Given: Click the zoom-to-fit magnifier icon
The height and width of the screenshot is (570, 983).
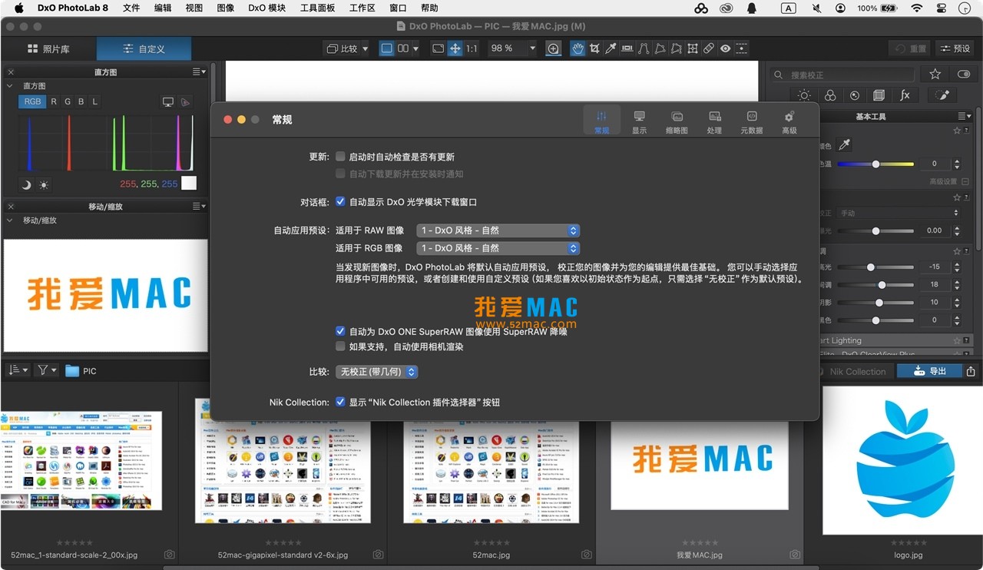Looking at the screenshot, I should pyautogui.click(x=553, y=48).
